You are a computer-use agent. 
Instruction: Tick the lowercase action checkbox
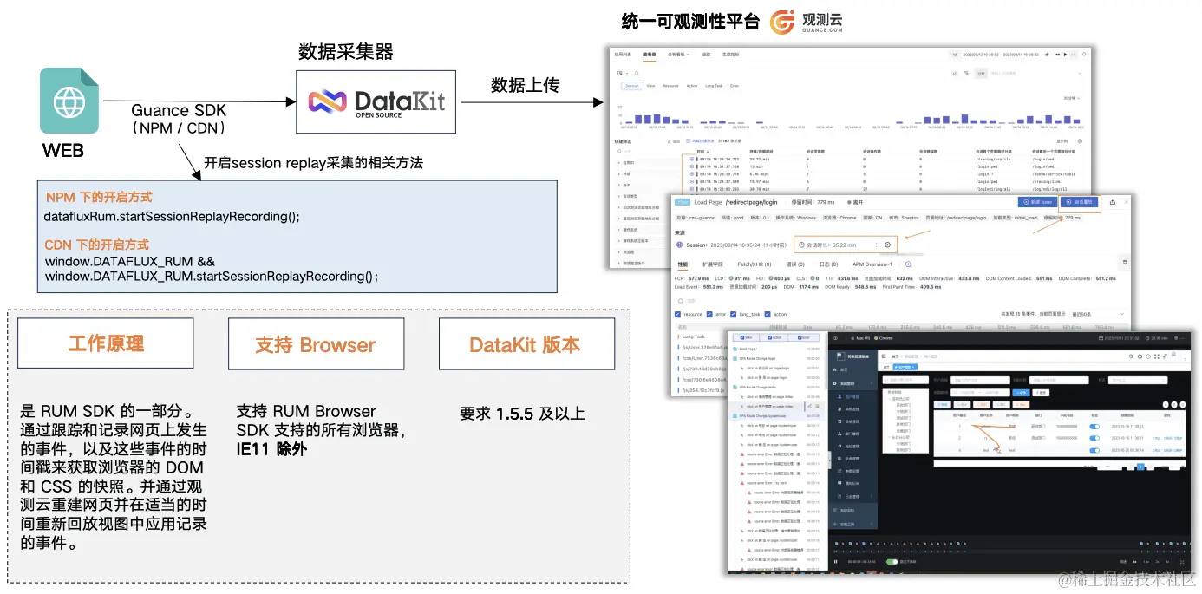coord(768,314)
